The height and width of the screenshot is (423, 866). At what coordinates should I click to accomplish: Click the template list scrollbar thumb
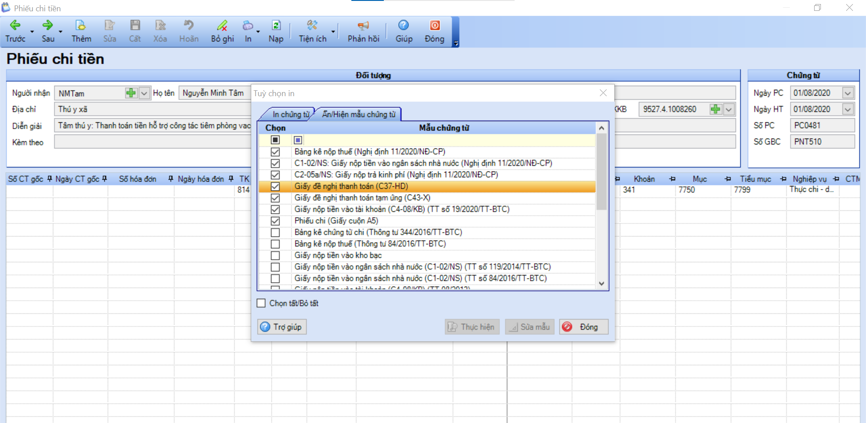pos(601,172)
